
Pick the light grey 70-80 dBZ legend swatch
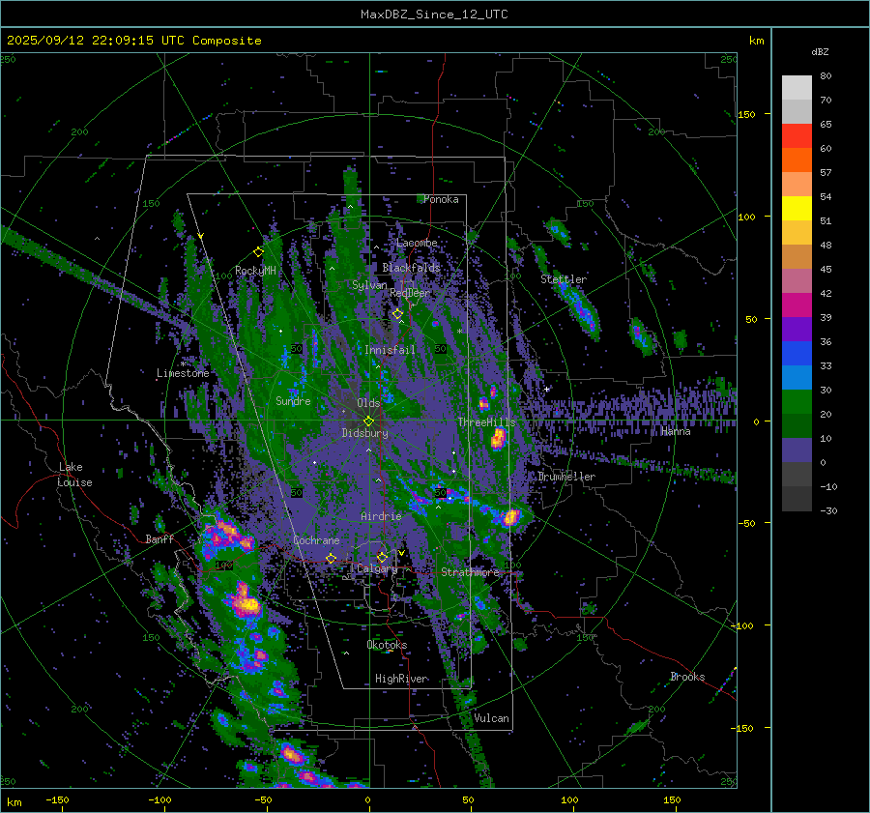click(x=797, y=88)
